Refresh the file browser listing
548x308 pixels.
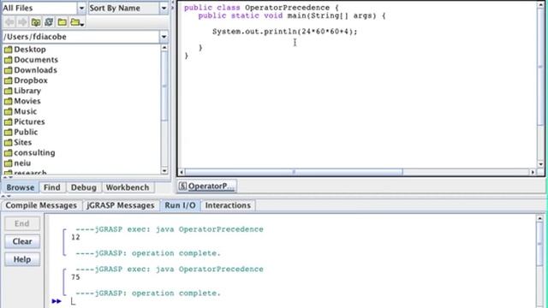[49, 22]
